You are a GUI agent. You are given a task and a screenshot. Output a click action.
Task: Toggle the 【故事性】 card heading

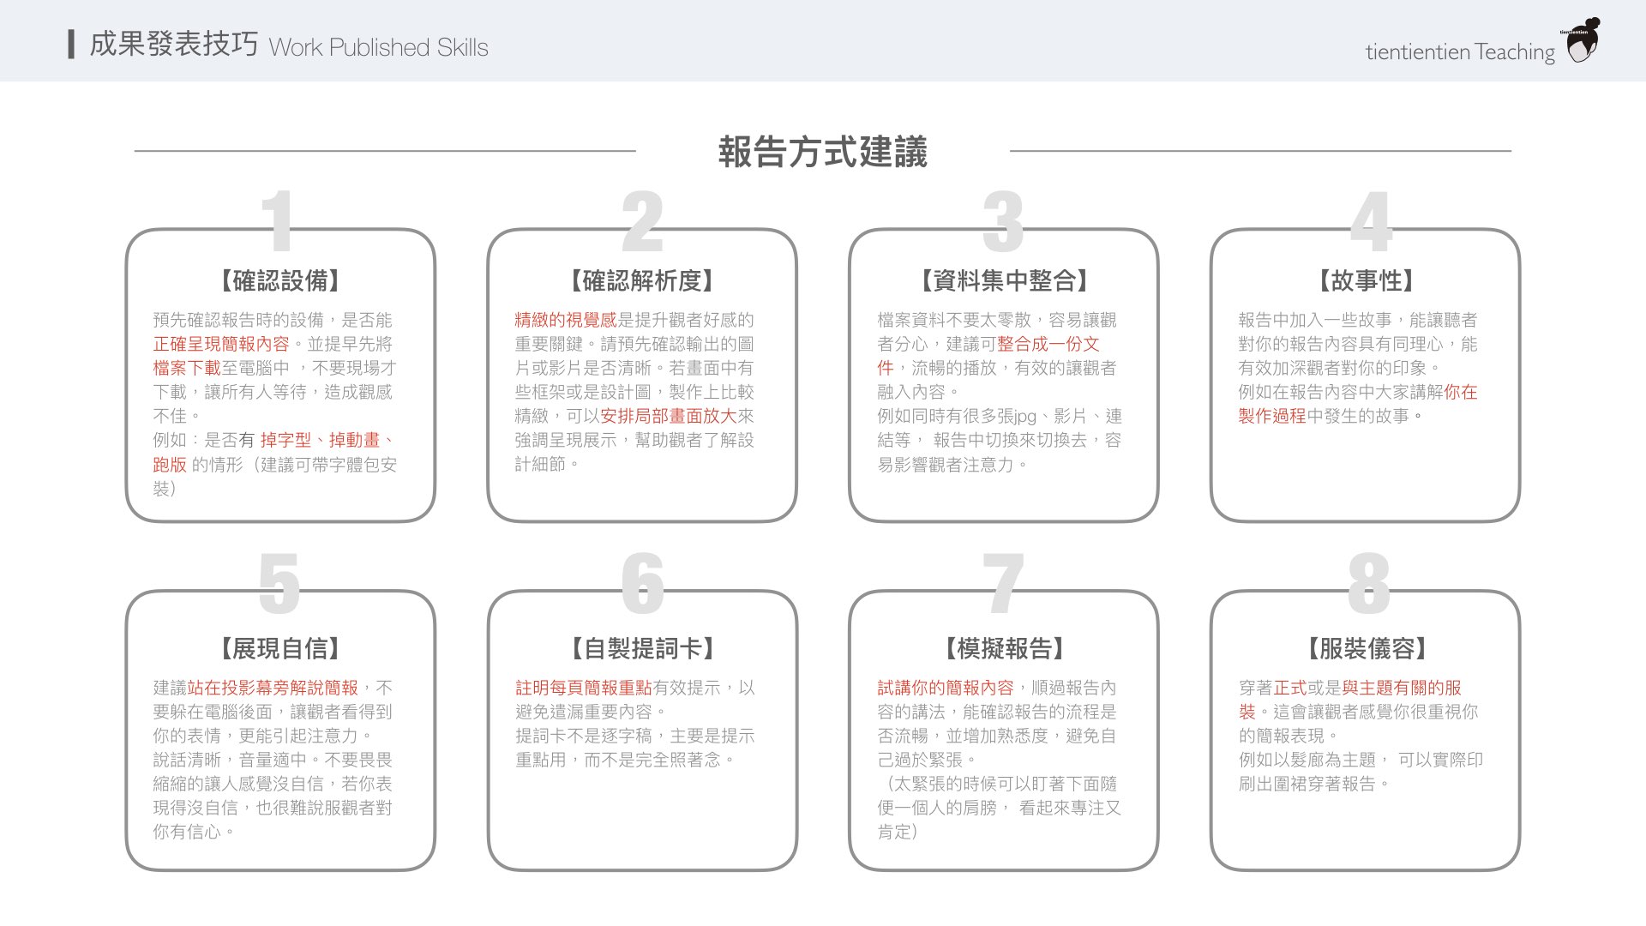pos(1366,280)
